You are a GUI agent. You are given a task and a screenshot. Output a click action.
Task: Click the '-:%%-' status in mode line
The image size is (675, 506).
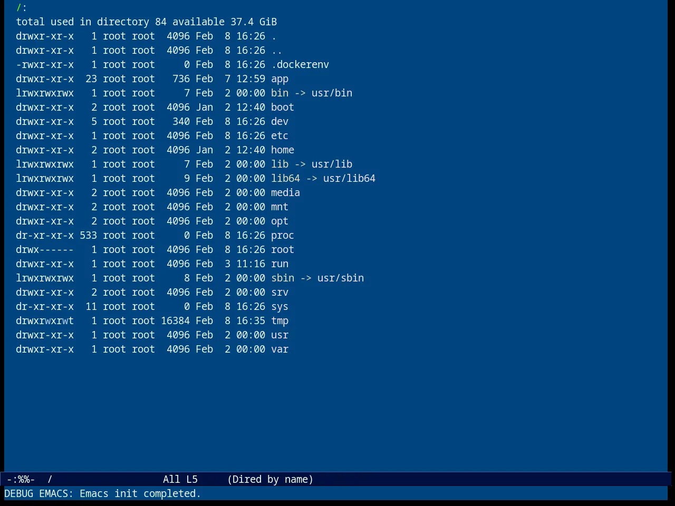pos(21,480)
